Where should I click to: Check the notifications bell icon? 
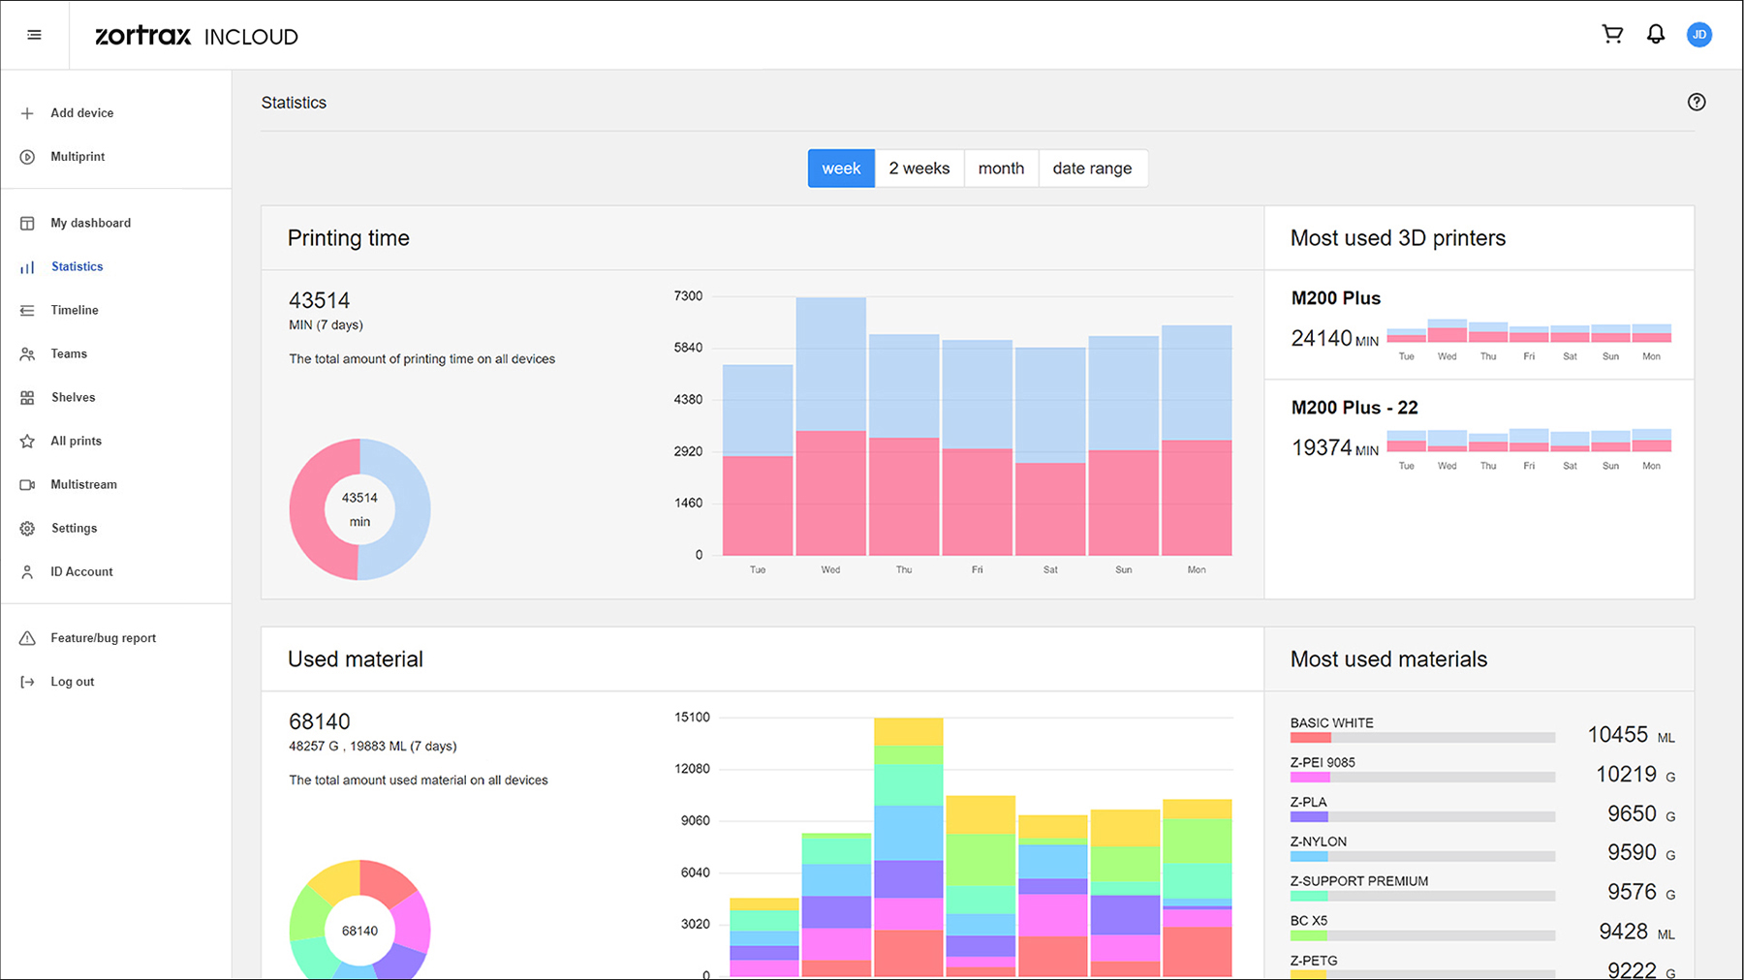click(x=1656, y=35)
